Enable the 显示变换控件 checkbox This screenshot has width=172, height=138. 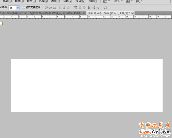coord(24,7)
